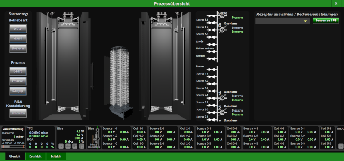Click mass flow controller symbol for gas 6
The image size is (344, 161).
[x=222, y=30]
